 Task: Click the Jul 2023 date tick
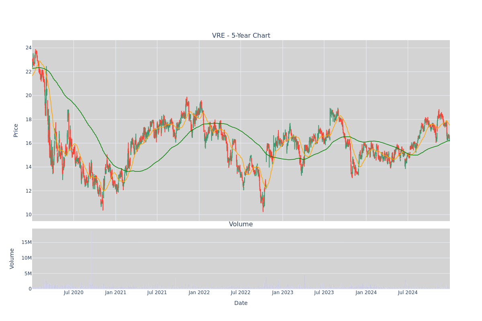(x=324, y=293)
